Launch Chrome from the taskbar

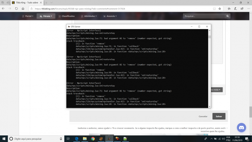coord(93,139)
